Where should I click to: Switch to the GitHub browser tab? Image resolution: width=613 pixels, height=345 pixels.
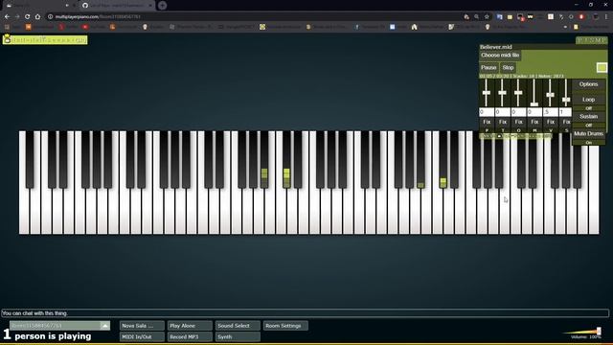(x=117, y=6)
